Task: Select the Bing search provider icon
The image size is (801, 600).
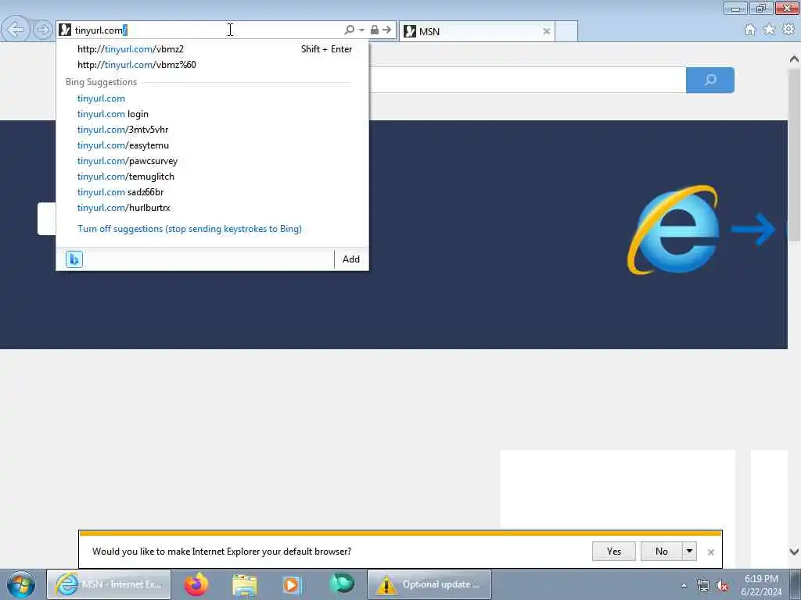Action: click(x=74, y=259)
